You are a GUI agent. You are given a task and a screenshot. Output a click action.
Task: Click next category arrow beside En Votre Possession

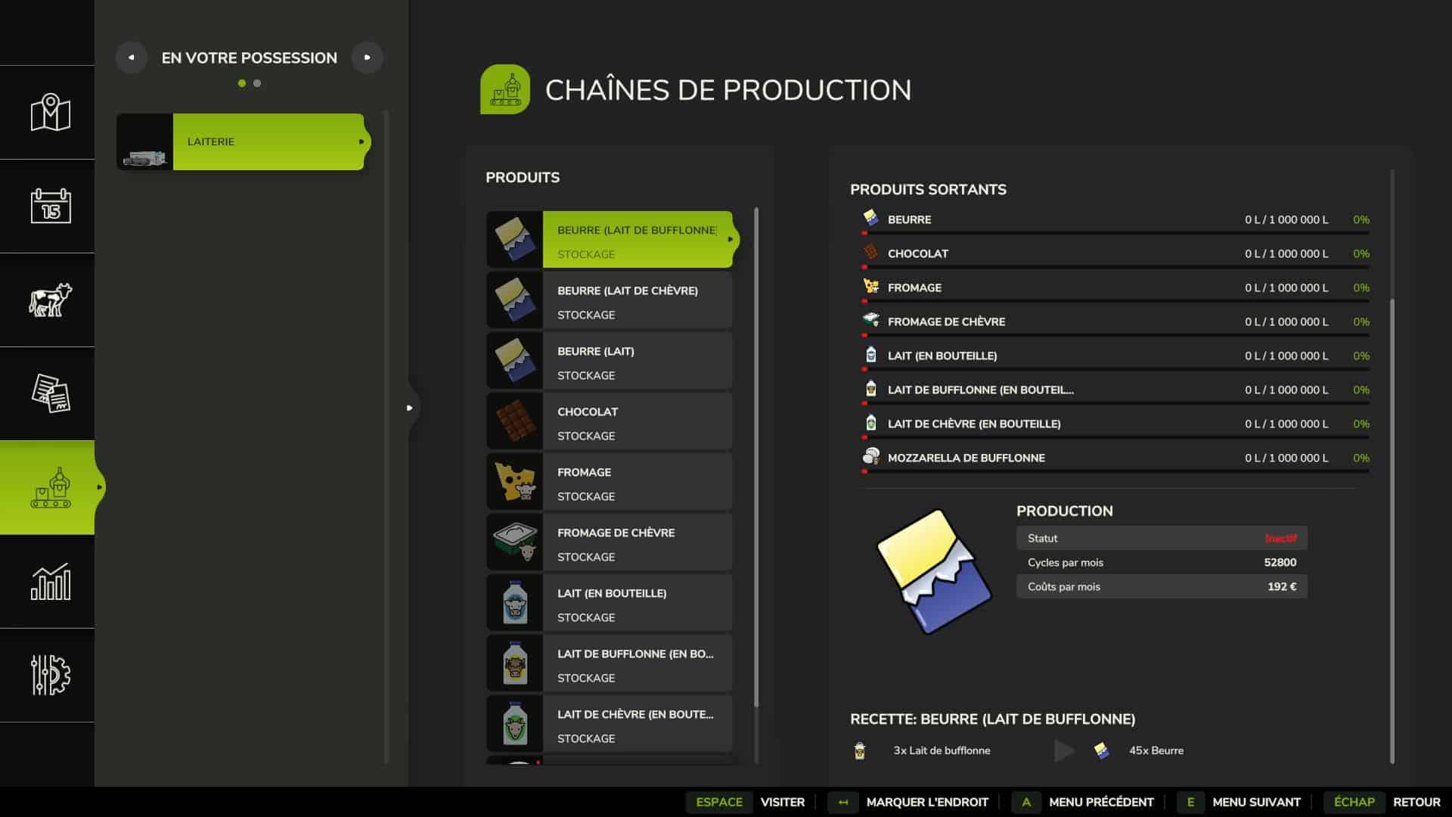pyautogui.click(x=368, y=57)
